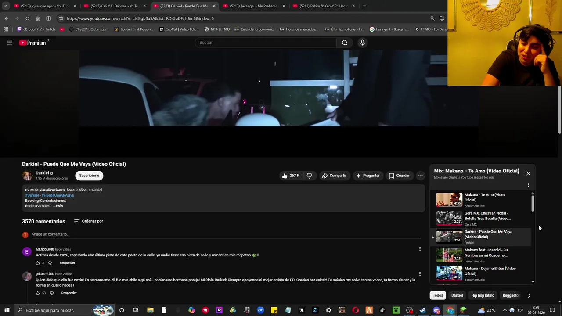This screenshot has height=316, width=562.
Task: Open ChatGPT bookmark
Action: [x=88, y=29]
